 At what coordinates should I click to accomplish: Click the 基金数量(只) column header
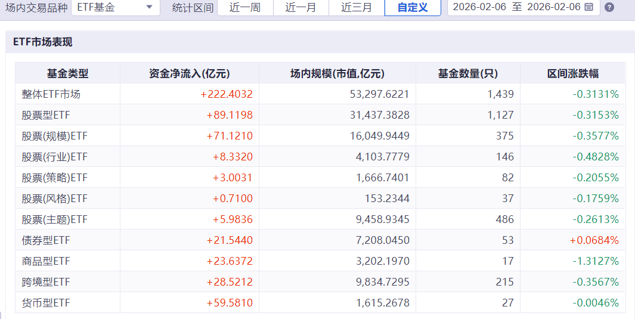(467, 73)
